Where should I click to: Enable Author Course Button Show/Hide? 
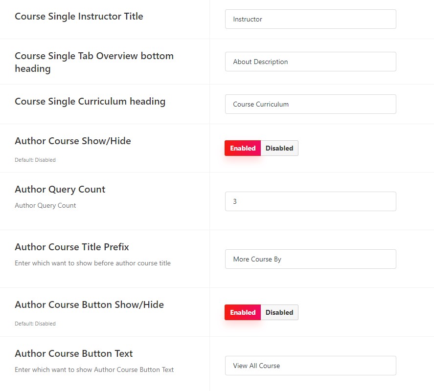(243, 312)
